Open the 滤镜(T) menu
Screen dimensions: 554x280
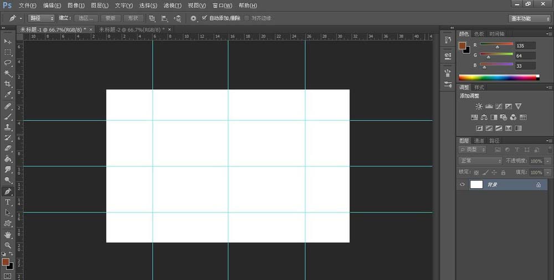click(x=174, y=5)
